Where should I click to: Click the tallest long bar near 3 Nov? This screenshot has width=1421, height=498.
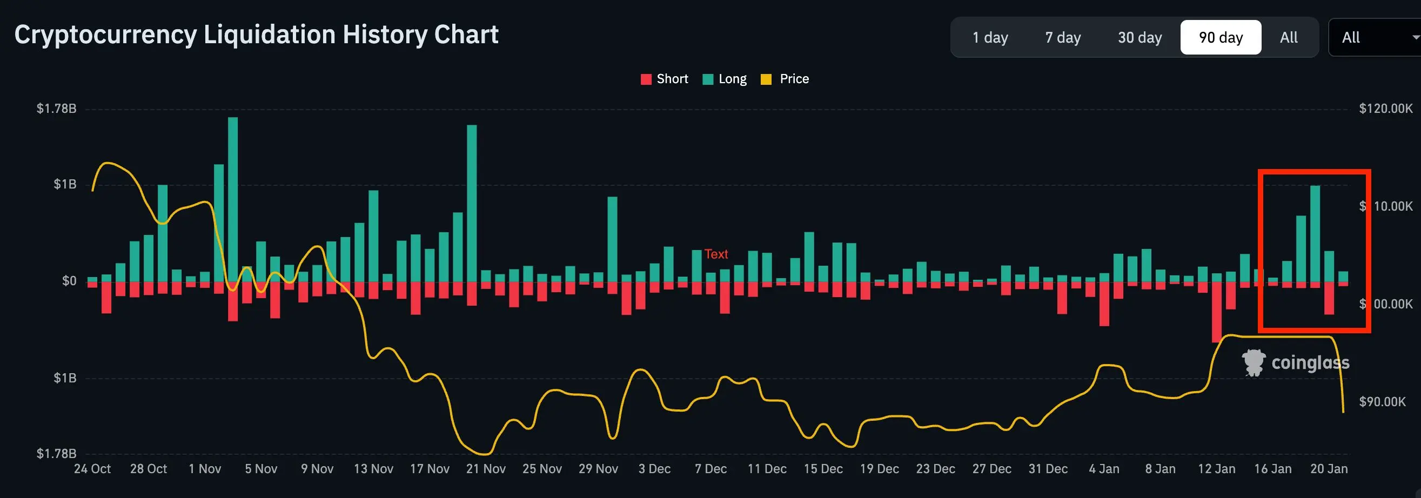(233, 199)
